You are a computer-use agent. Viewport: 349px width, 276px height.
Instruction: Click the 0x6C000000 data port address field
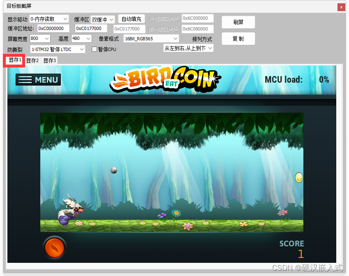click(x=197, y=18)
